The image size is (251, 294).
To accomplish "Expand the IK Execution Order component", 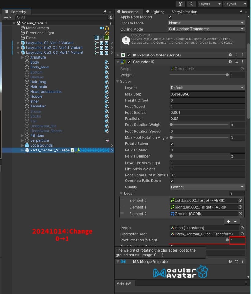I will (118, 55).
